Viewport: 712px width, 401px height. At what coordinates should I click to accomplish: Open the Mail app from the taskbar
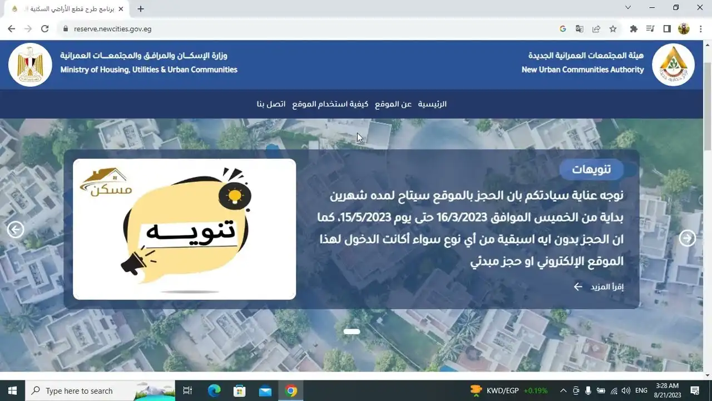[265, 390]
